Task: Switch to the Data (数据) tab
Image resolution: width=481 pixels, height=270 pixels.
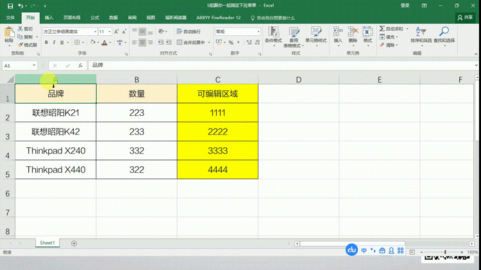Action: tap(114, 18)
